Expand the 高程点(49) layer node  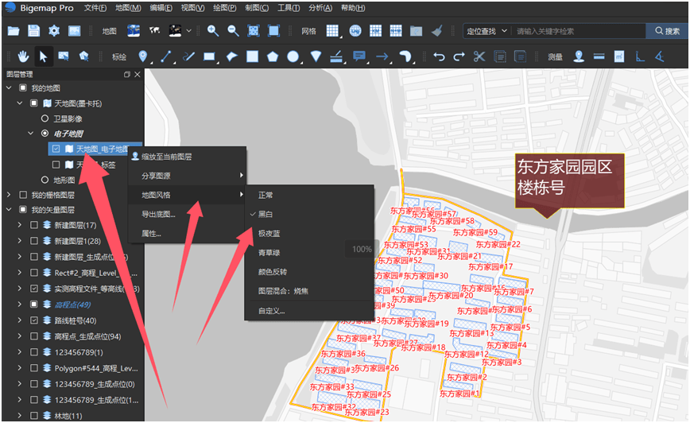click(19, 305)
